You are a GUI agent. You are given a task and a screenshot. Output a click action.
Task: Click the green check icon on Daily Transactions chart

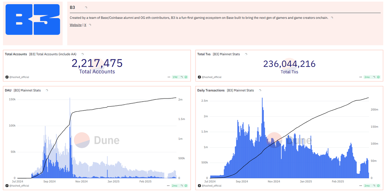click(378, 186)
